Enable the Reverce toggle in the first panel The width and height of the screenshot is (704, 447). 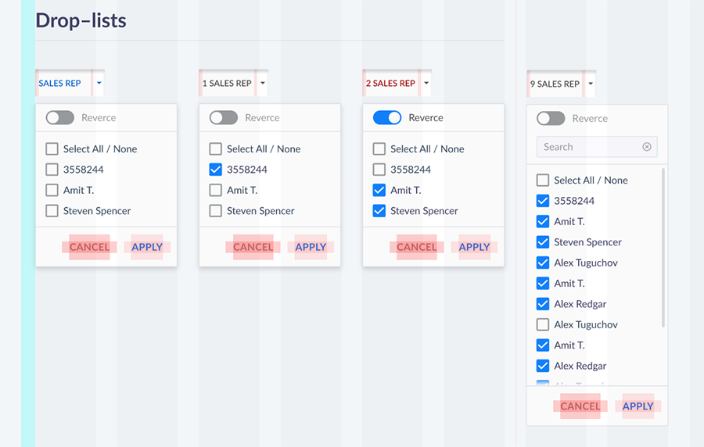pos(59,117)
